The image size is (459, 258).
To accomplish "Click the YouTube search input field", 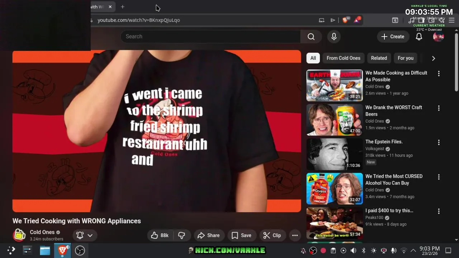I will click(x=210, y=37).
